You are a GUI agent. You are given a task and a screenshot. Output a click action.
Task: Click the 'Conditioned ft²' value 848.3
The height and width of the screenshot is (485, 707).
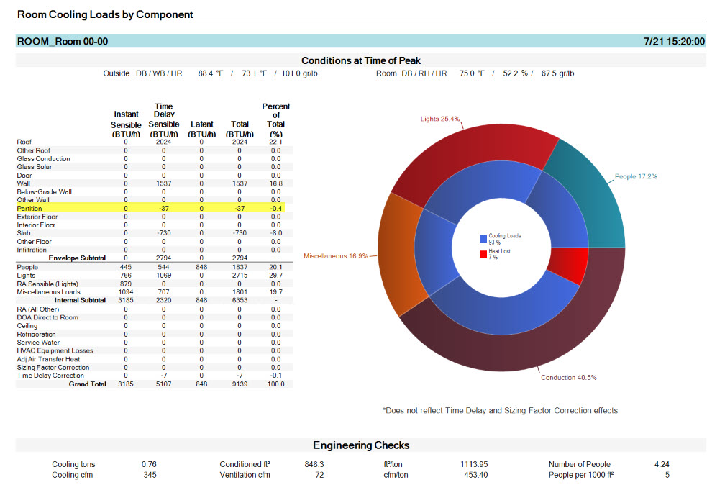[x=314, y=464]
